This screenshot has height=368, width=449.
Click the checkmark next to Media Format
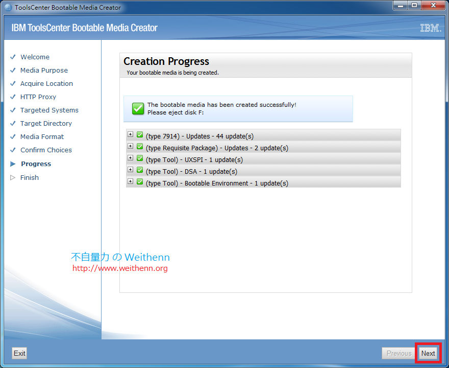[x=13, y=136]
